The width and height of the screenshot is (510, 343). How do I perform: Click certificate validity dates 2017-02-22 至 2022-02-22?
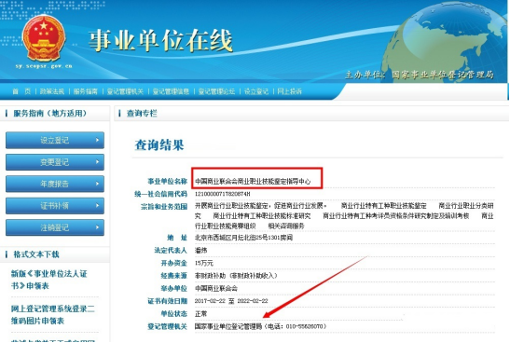pos(231,301)
